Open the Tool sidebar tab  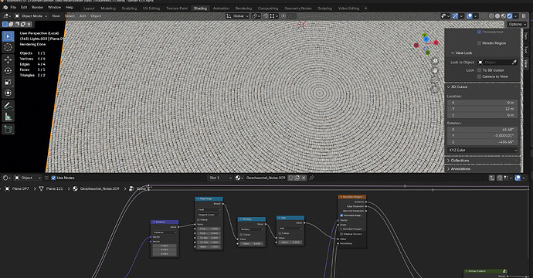pos(525,49)
